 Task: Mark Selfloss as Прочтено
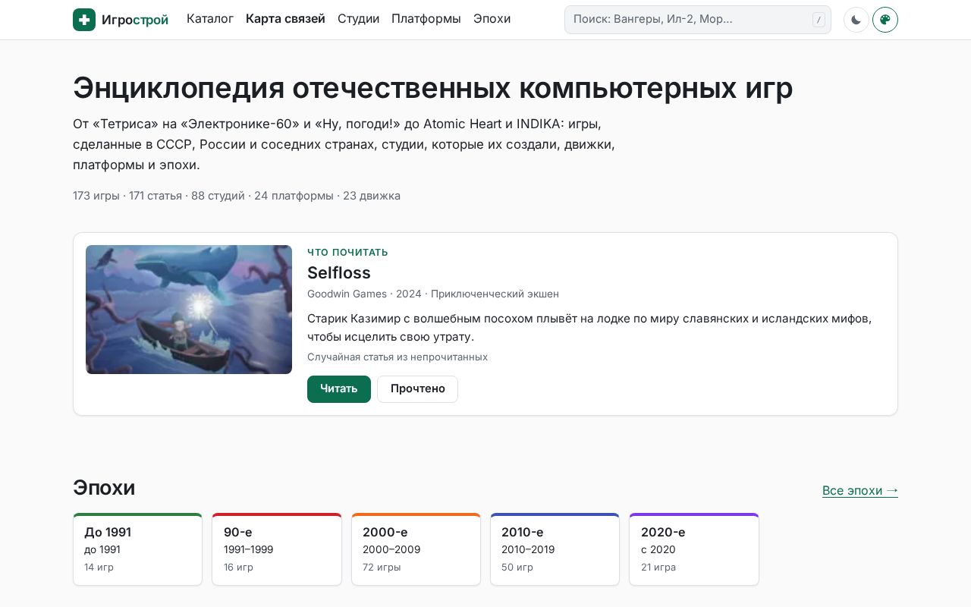click(417, 389)
